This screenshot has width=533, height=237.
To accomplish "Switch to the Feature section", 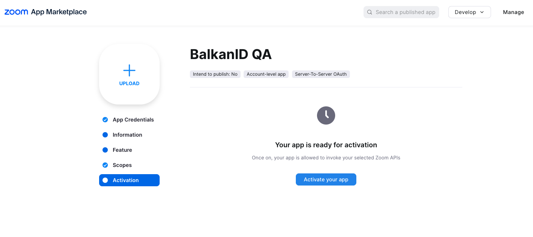I will pos(123,150).
